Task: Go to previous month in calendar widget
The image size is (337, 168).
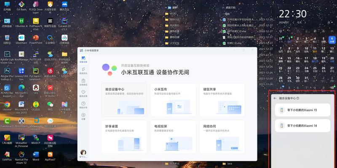Action: click(x=294, y=22)
